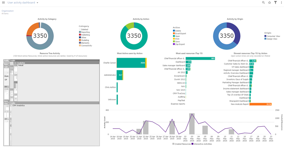Click Sales manager dashboard bar showing 139
This screenshot has height=149, width=284.
(x=188, y=65)
